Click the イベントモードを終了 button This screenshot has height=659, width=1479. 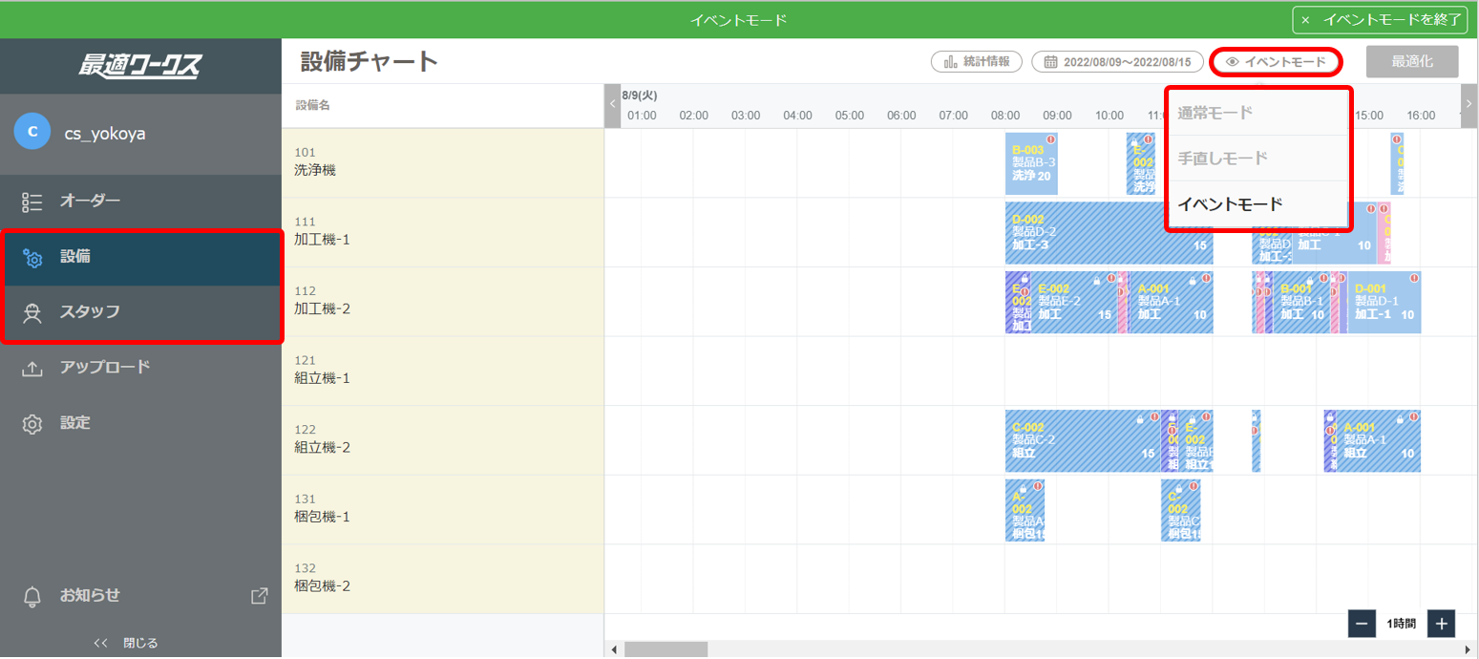pos(1379,20)
